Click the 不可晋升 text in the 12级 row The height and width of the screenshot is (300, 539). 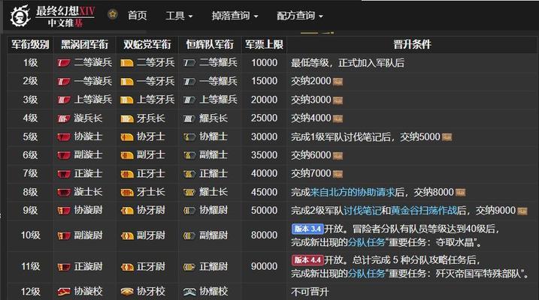[310, 292]
